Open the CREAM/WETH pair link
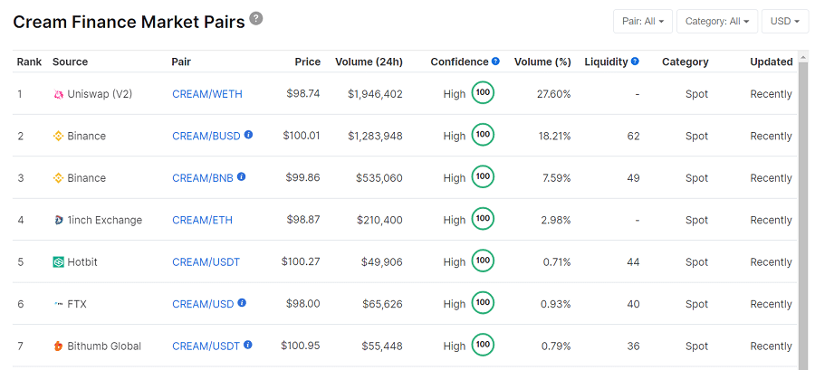 click(207, 94)
